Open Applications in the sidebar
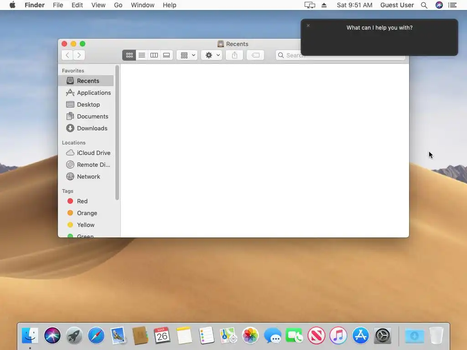 pyautogui.click(x=86, y=93)
